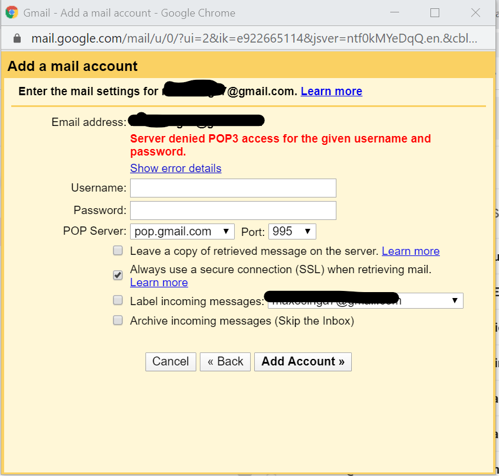
Task: Open Learn more link beside gmail.com heading
Action: [331, 91]
